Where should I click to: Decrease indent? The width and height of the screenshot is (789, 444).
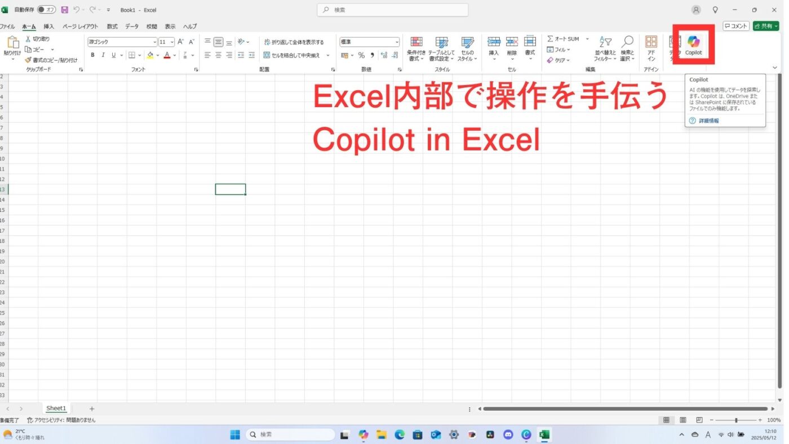pyautogui.click(x=241, y=55)
